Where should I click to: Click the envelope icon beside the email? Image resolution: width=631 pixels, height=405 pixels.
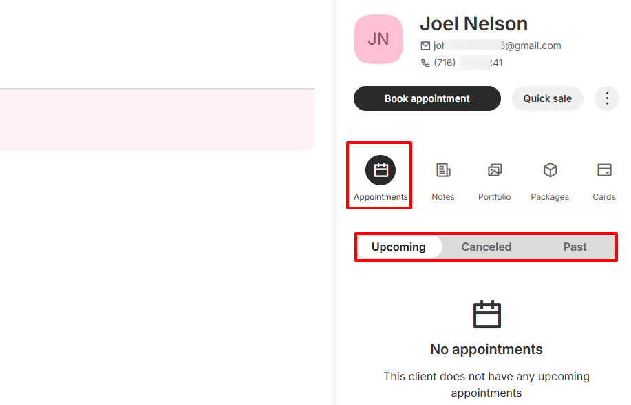[425, 46]
